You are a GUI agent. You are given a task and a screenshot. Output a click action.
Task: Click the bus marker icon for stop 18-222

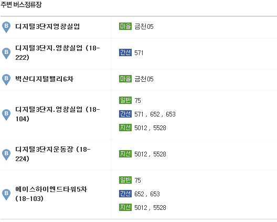tap(6, 53)
